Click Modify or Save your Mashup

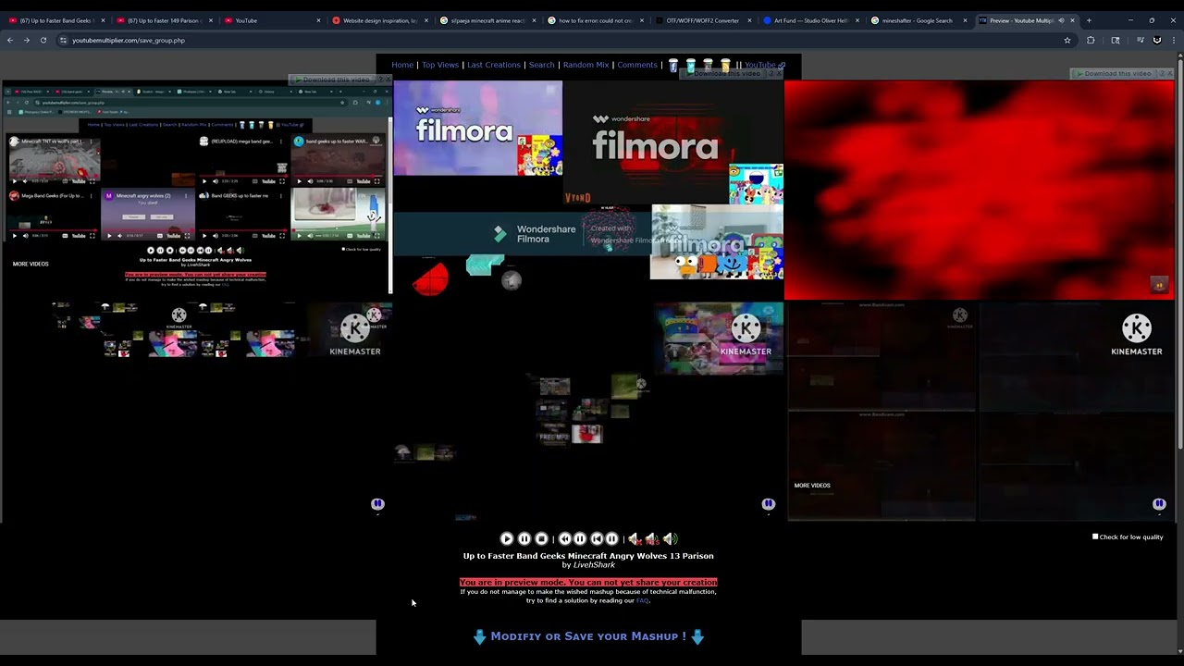tap(588, 636)
